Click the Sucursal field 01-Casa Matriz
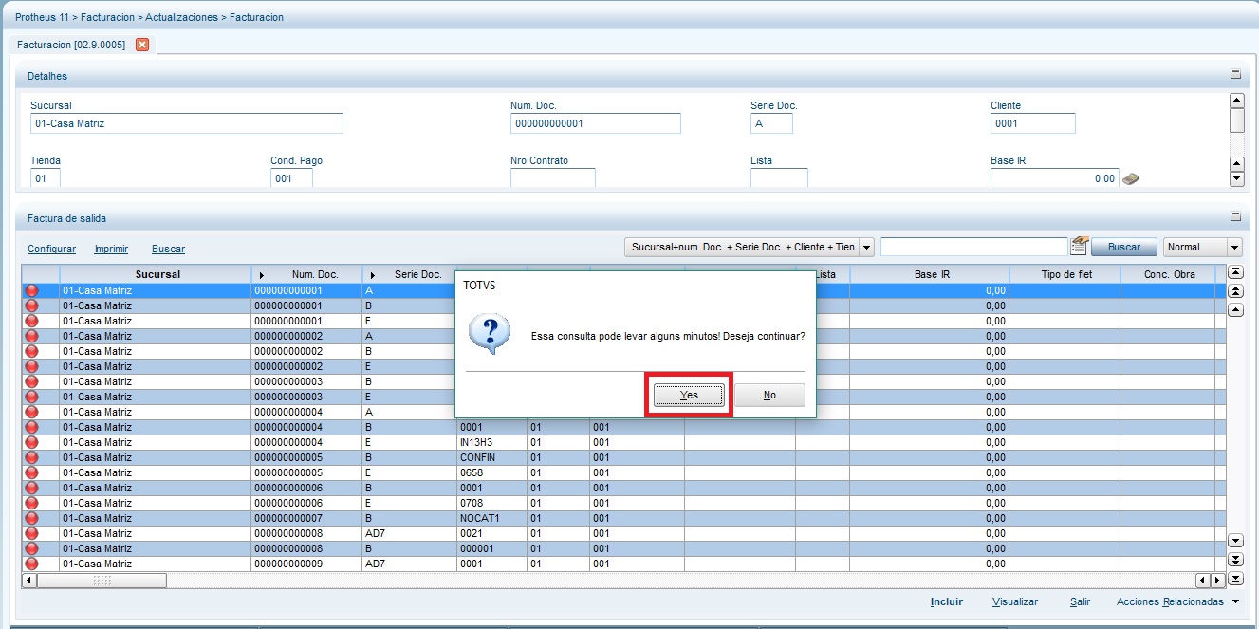Image resolution: width=1259 pixels, height=629 pixels. [186, 123]
